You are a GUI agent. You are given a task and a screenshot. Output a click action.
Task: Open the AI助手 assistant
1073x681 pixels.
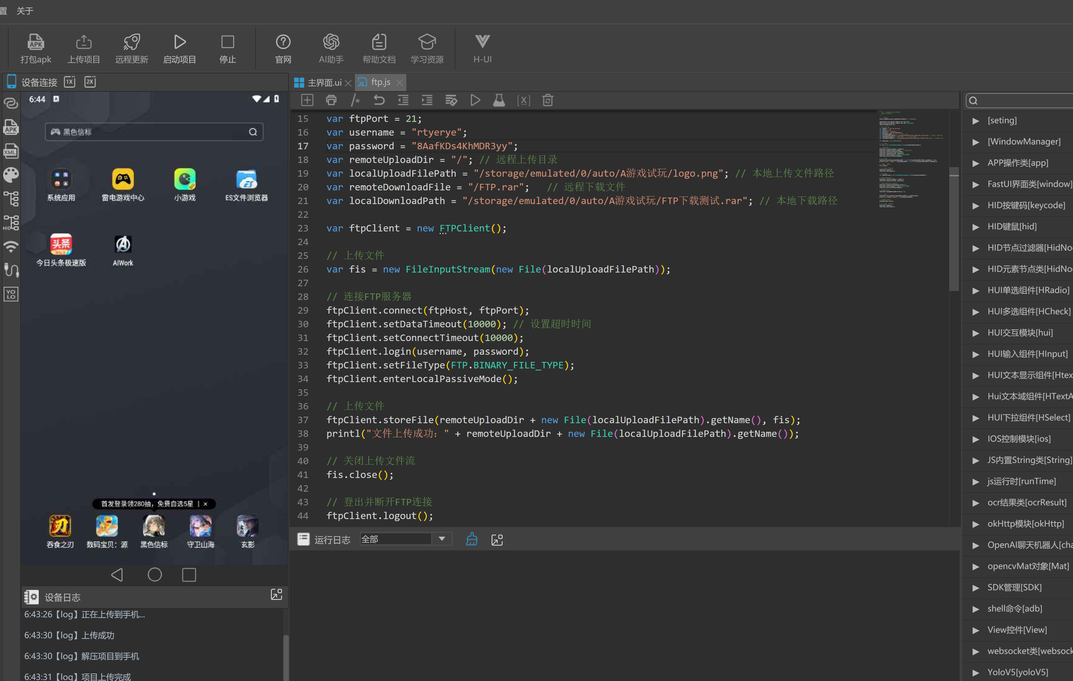(x=331, y=49)
